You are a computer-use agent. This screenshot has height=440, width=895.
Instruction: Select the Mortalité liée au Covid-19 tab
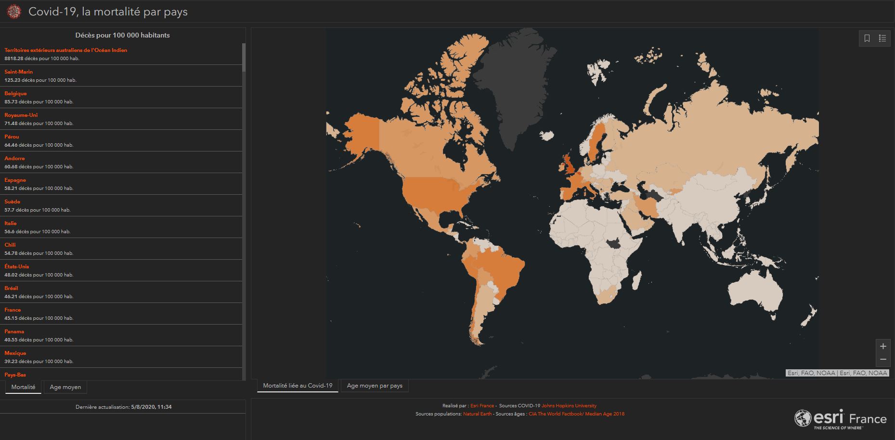(298, 386)
